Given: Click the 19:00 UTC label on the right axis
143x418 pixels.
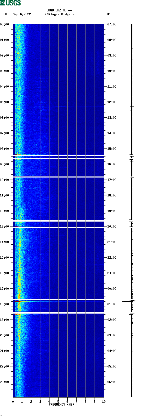Looking at the screenshot, I should point(112,211).
